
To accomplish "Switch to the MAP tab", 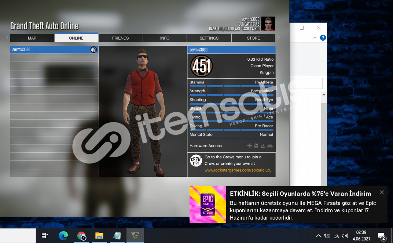I will [x=32, y=38].
